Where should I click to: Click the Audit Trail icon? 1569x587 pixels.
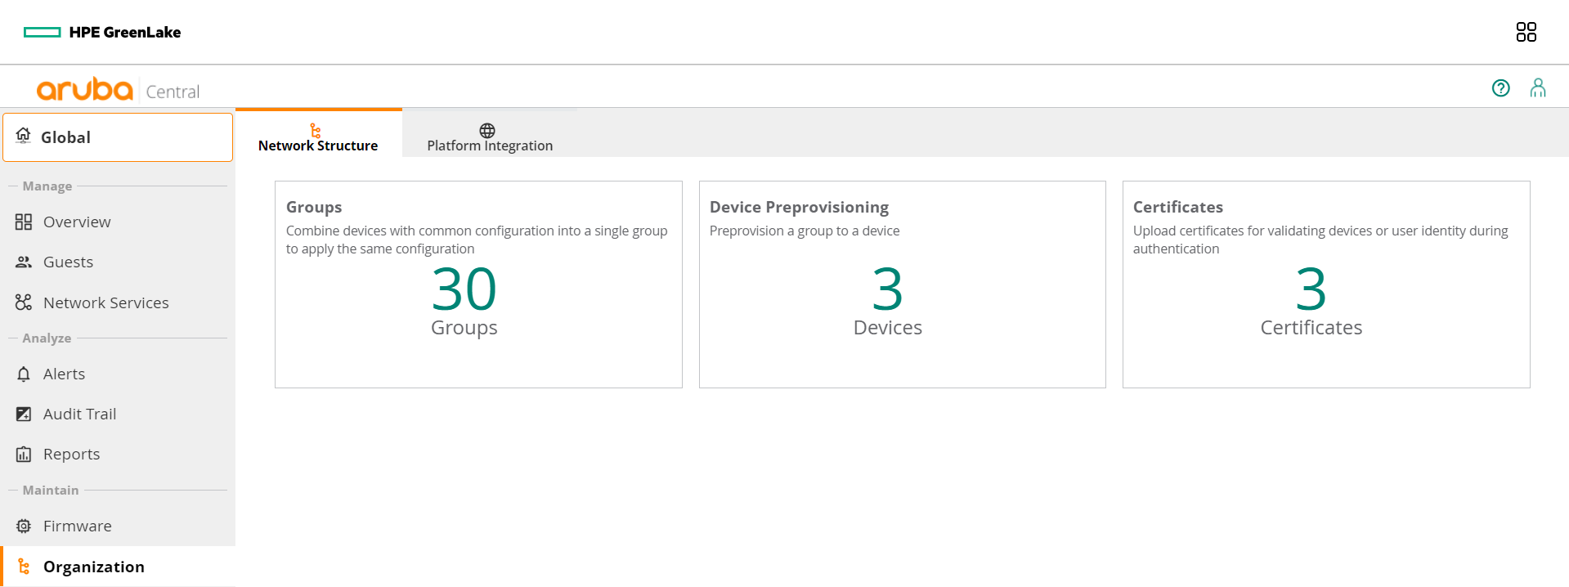24,414
